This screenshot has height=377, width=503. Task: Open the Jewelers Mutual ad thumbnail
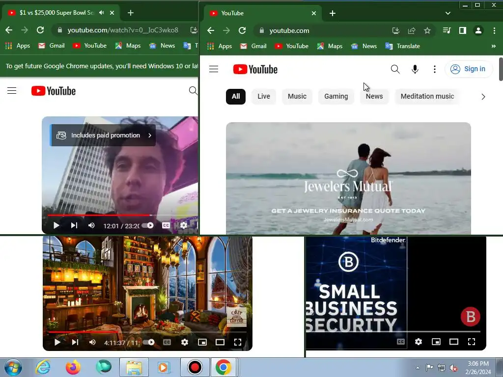tap(348, 178)
